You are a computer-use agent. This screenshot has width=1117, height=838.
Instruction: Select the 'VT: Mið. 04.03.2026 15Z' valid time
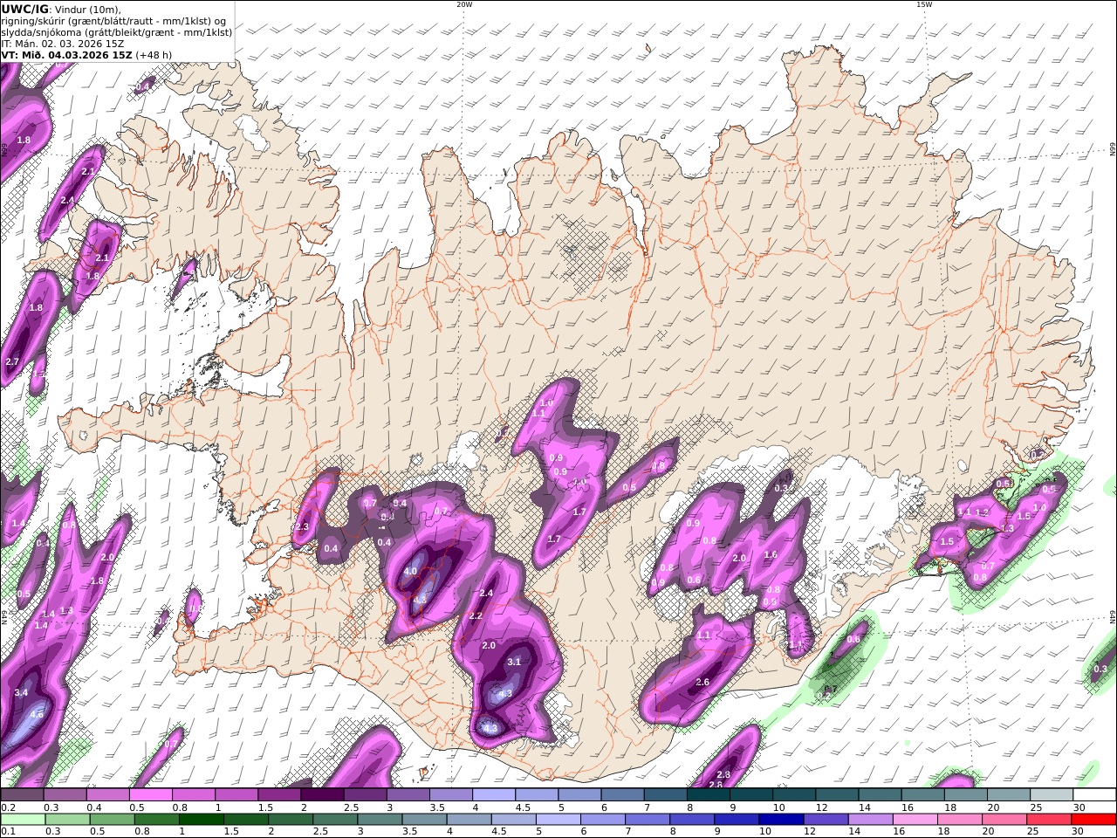point(67,55)
